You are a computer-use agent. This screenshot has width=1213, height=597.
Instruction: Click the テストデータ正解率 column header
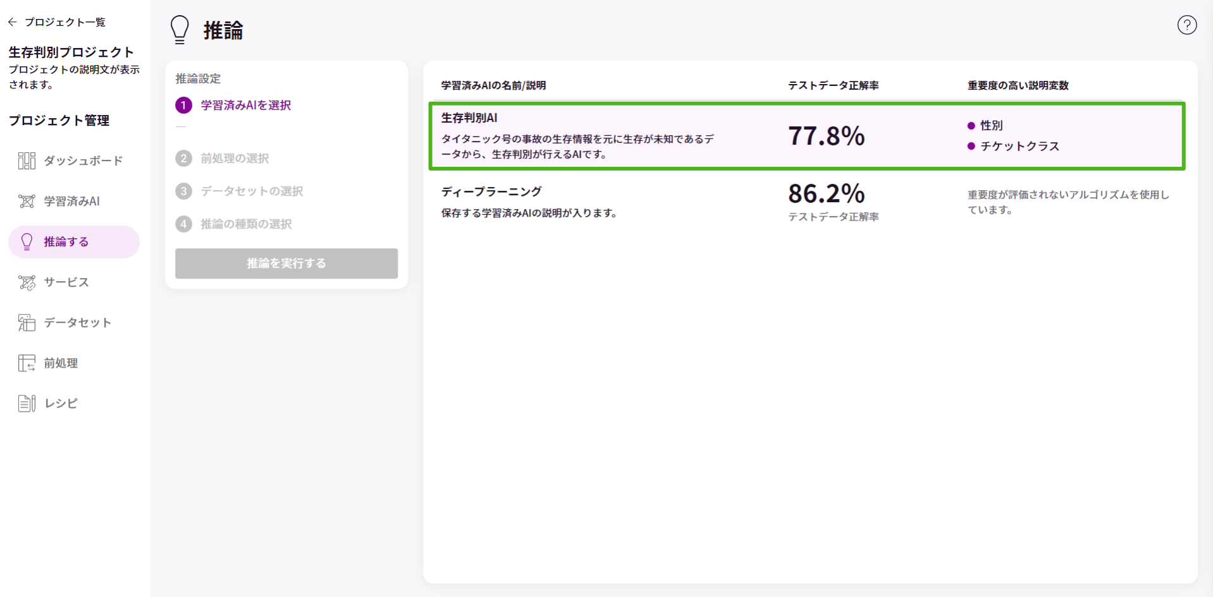(x=833, y=85)
